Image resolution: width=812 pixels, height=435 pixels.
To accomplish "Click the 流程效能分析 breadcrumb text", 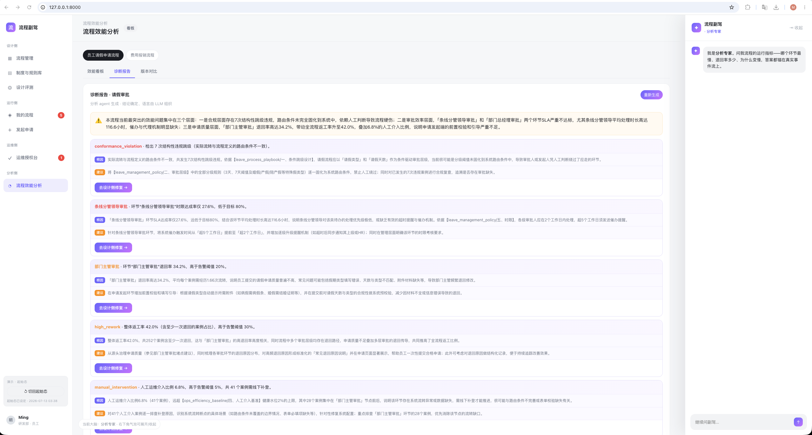I will click(95, 23).
